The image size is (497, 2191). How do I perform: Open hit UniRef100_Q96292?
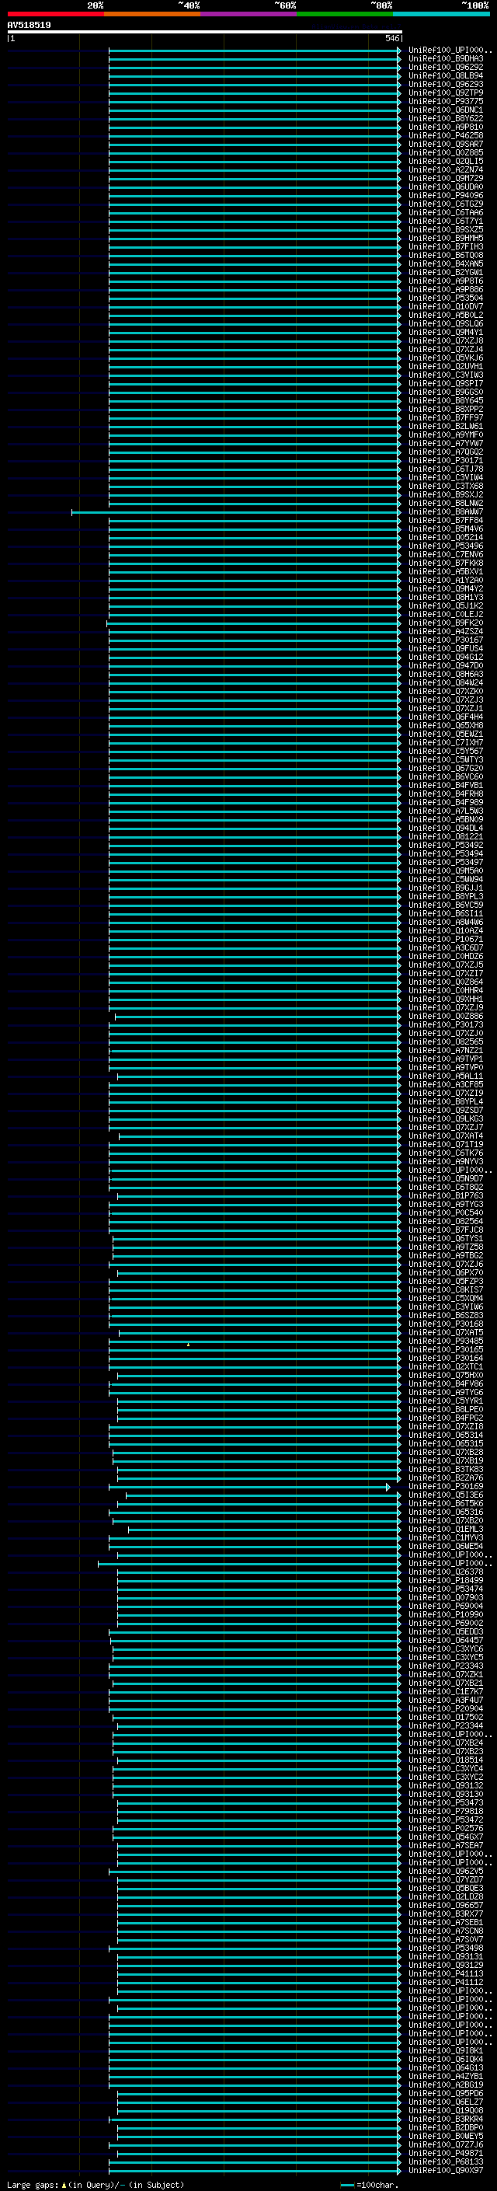[446, 68]
